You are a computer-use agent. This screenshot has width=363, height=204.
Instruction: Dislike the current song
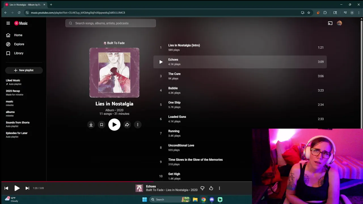point(202,188)
